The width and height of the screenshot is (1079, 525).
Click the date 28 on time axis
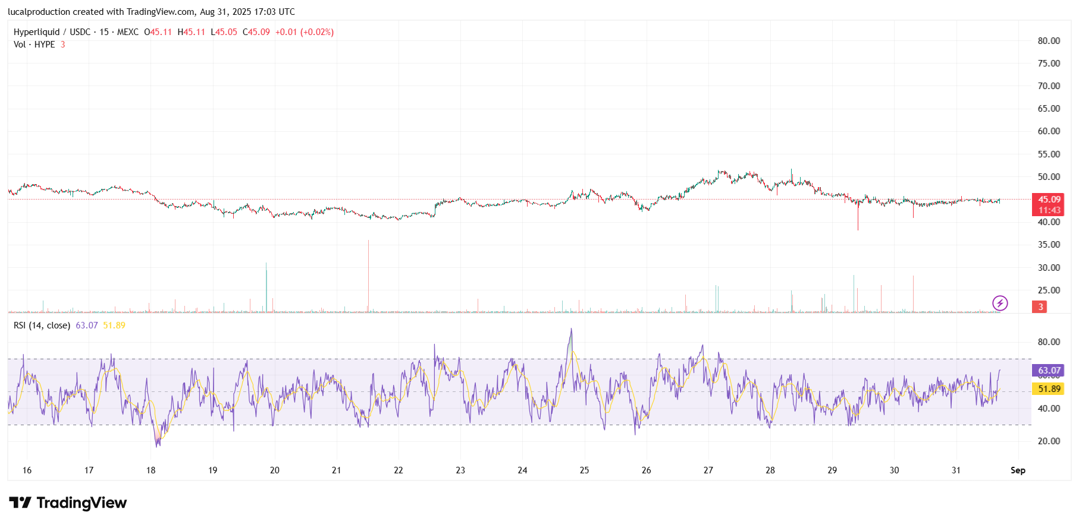[770, 470]
